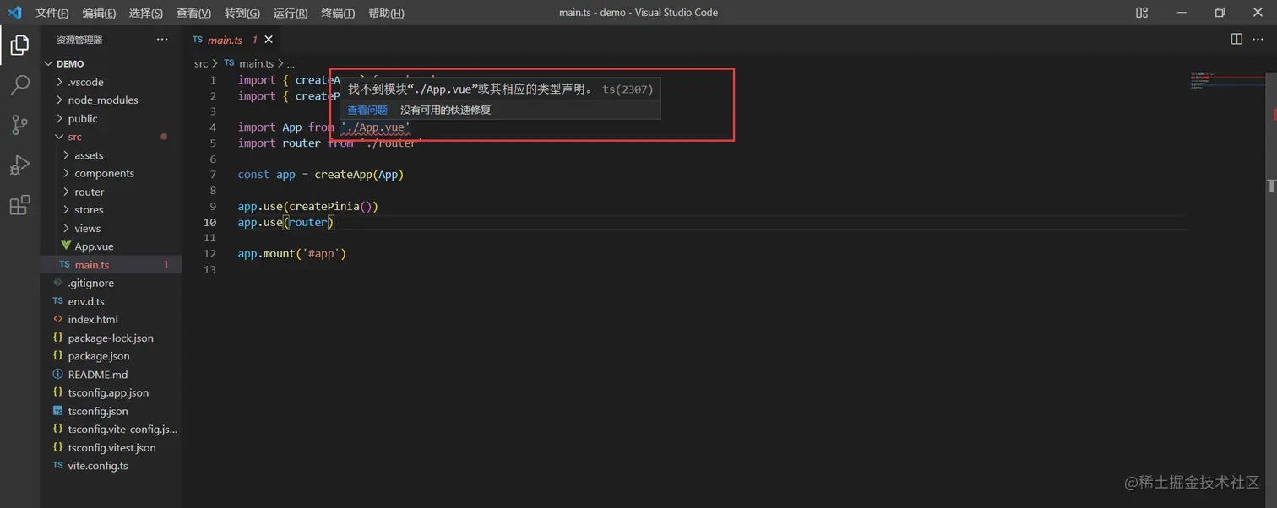Collapse the src folder

111,137
